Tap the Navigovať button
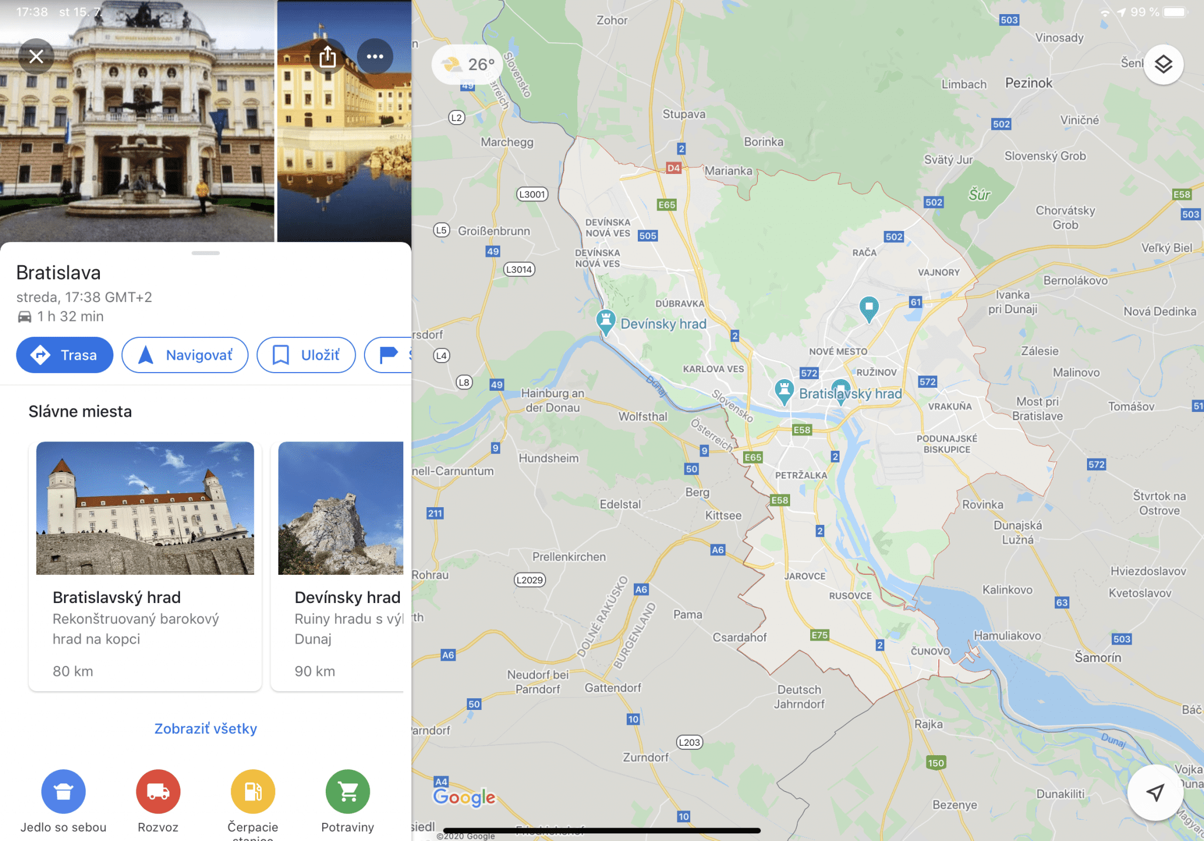Viewport: 1204px width, 841px height. pos(185,355)
